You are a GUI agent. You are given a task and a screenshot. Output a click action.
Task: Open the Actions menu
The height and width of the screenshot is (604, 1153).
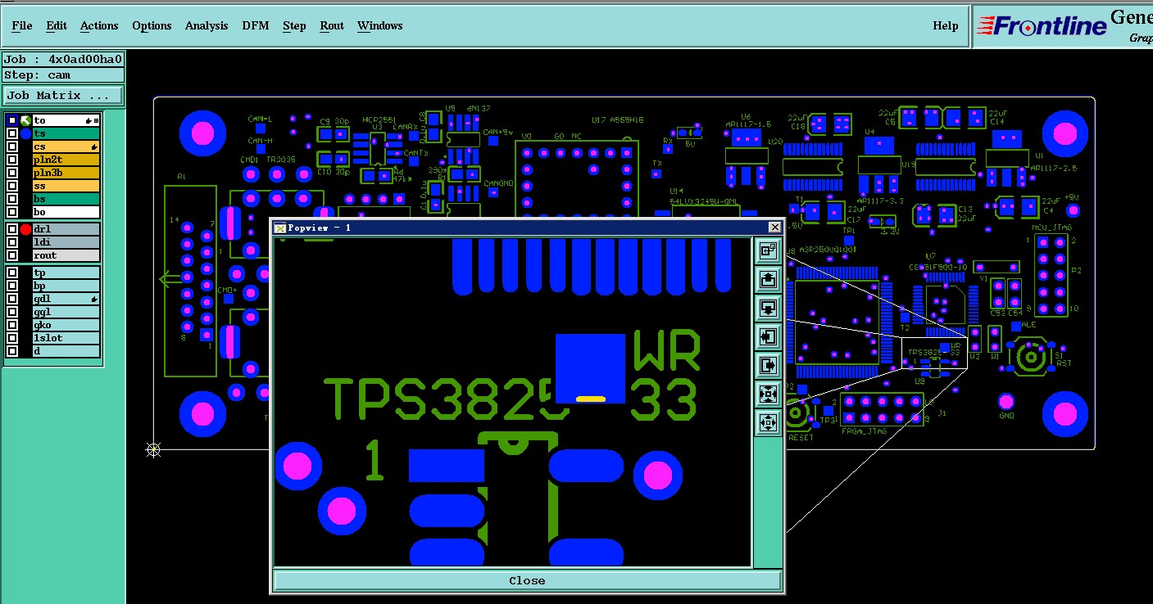(99, 25)
